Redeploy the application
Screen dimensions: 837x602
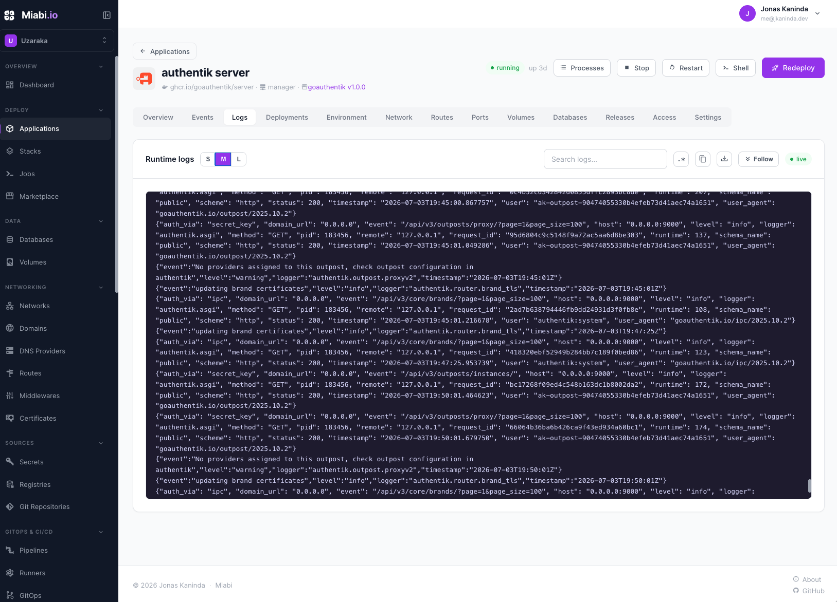[x=793, y=68]
